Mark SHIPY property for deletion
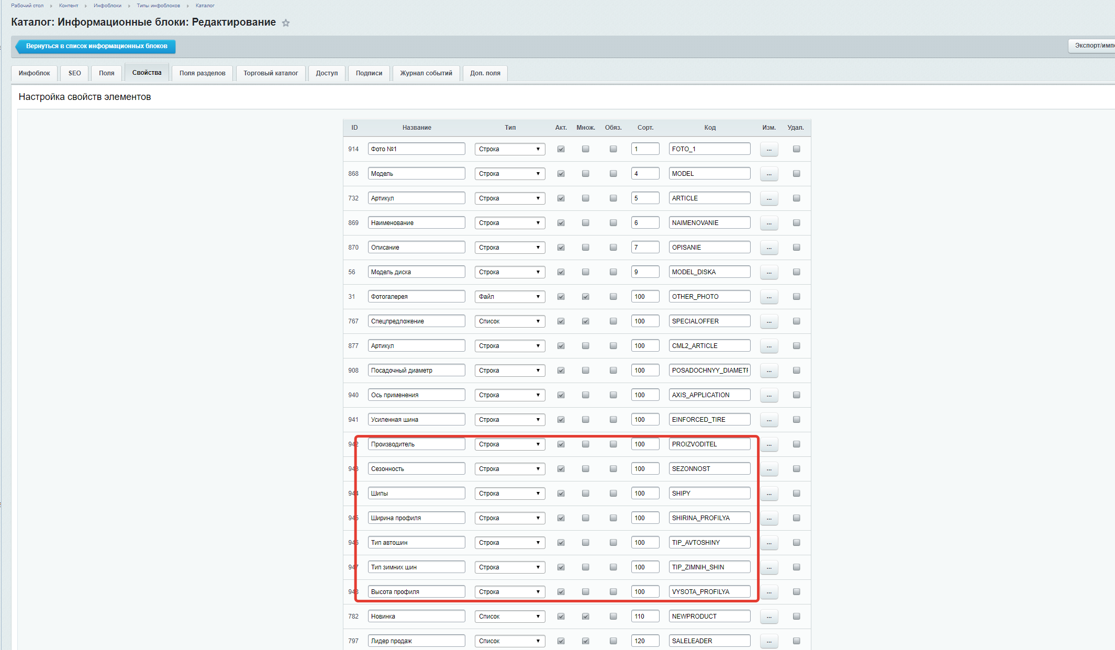1115x650 pixels. pos(796,494)
